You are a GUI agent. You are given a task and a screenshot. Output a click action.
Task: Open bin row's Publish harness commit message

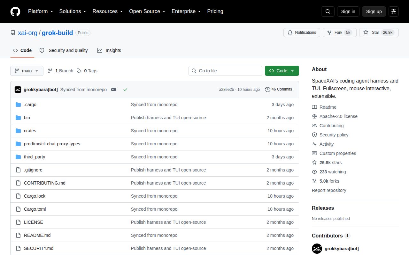tap(168, 118)
